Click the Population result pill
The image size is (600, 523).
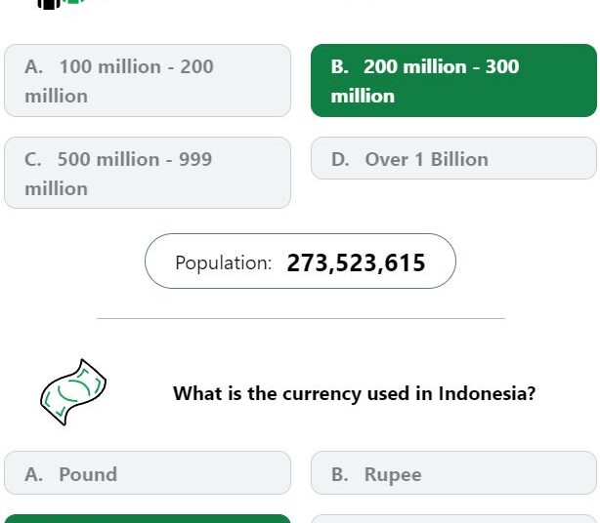300,261
